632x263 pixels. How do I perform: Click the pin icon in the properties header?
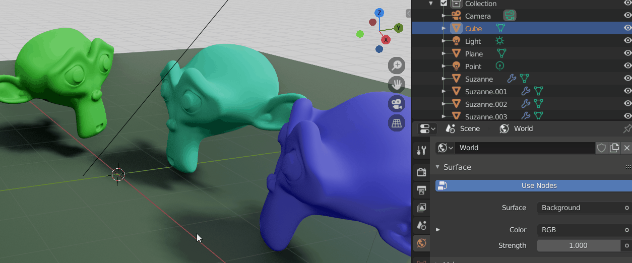pos(627,129)
